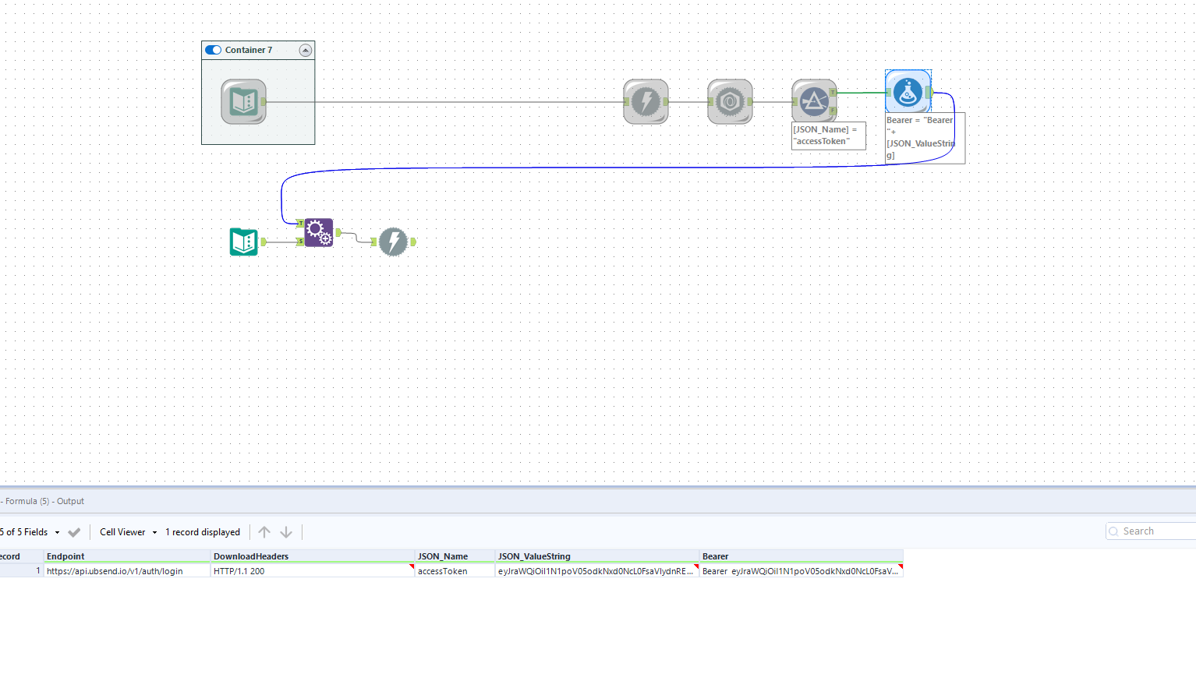Select the JSON Parse tool
This screenshot has width=1196, height=695.
[730, 101]
